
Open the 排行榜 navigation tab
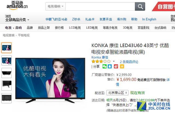click(59, 27)
